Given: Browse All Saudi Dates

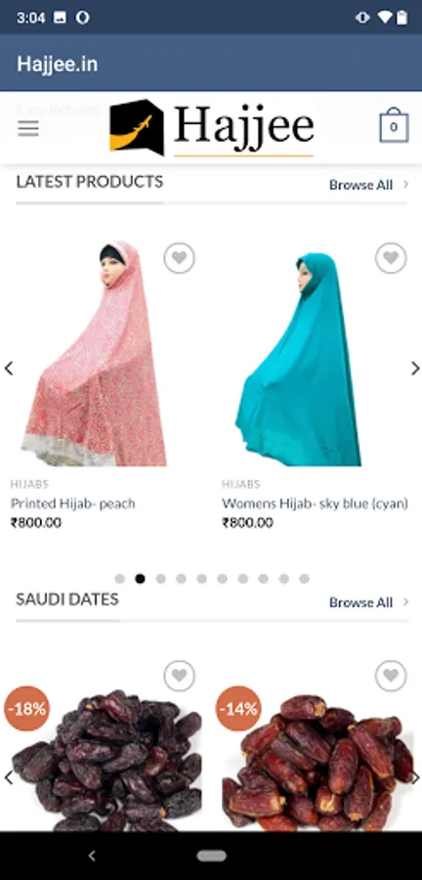Looking at the screenshot, I should pyautogui.click(x=368, y=602).
